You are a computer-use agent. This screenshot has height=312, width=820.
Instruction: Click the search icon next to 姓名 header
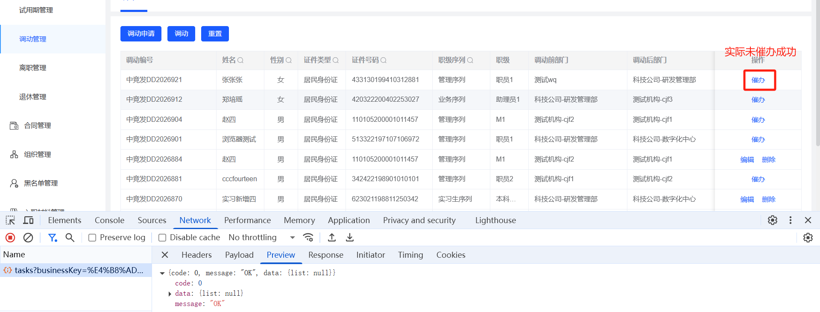point(240,60)
